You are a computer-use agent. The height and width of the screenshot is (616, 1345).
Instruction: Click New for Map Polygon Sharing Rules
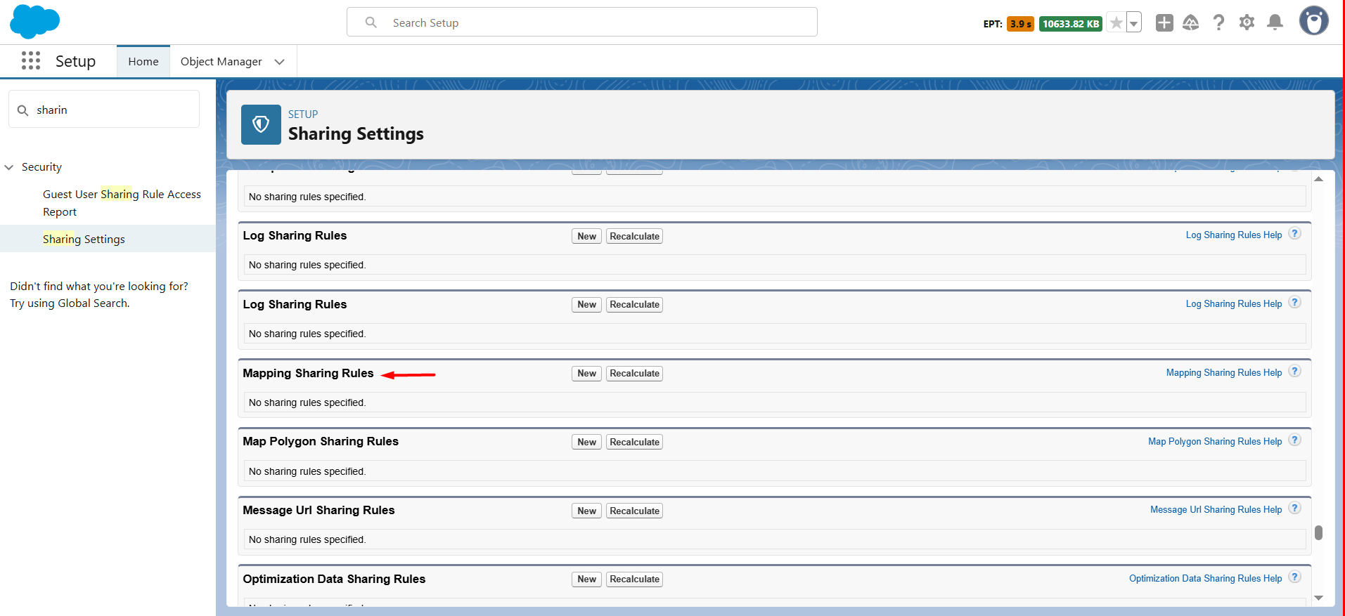[586, 442]
